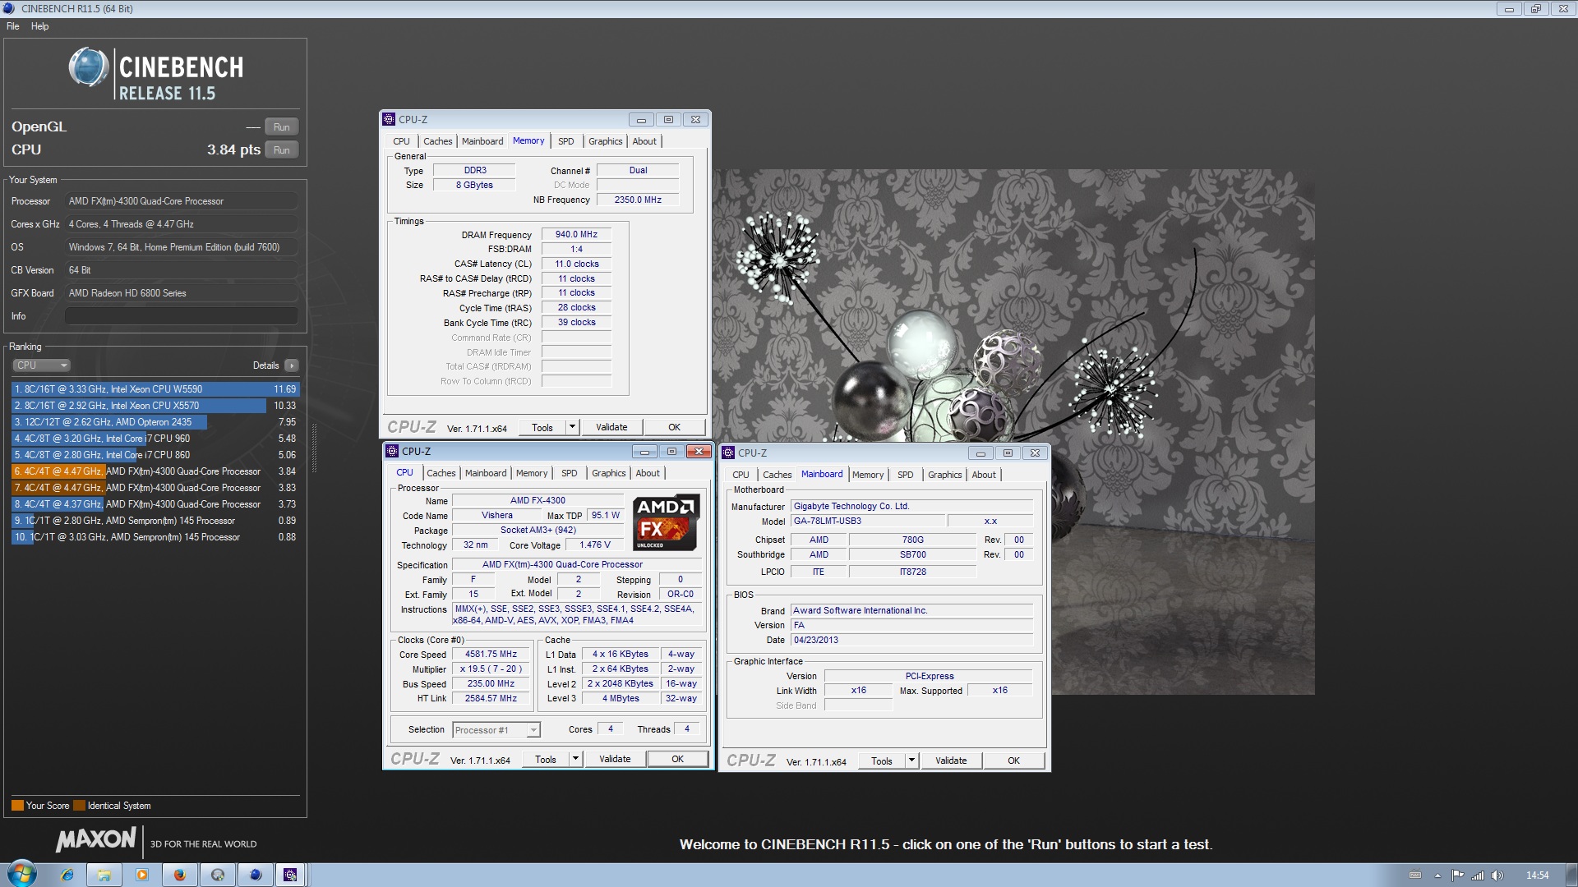The image size is (1578, 887).
Task: Open volume speaker icon in tray
Action: [1497, 876]
